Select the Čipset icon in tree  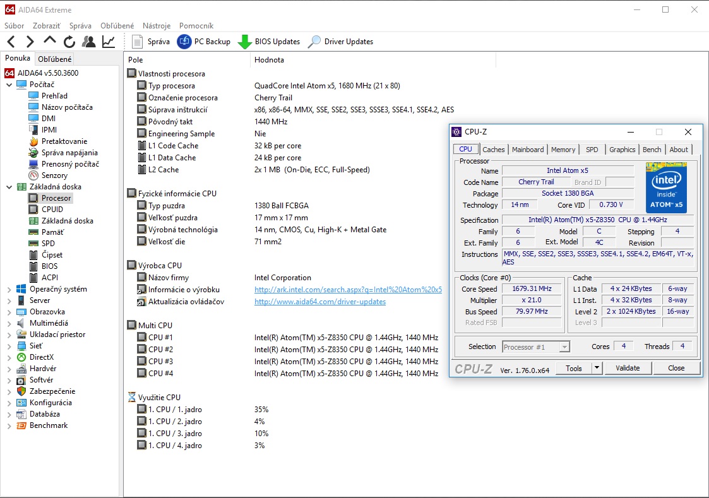point(33,255)
